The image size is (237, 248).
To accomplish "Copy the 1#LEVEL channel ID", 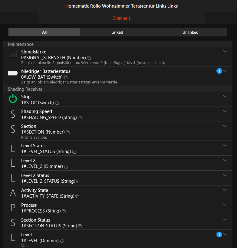I will tap(62, 241).
